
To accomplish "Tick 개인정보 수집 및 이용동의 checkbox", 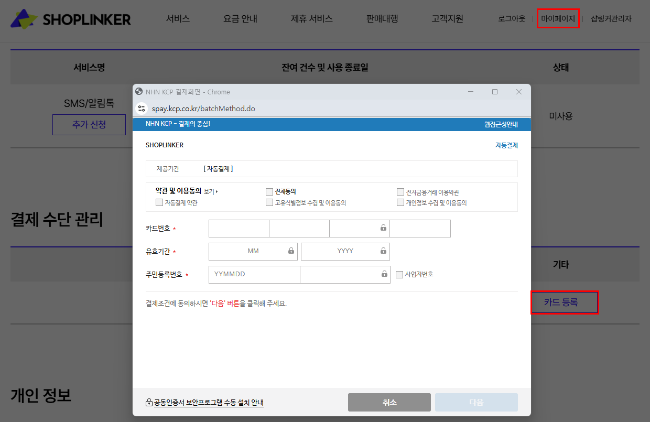I will pyautogui.click(x=400, y=202).
